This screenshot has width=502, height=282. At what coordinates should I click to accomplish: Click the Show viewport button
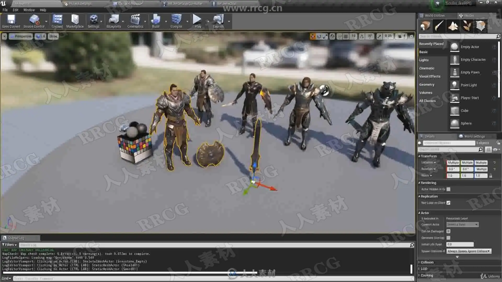[53, 36]
